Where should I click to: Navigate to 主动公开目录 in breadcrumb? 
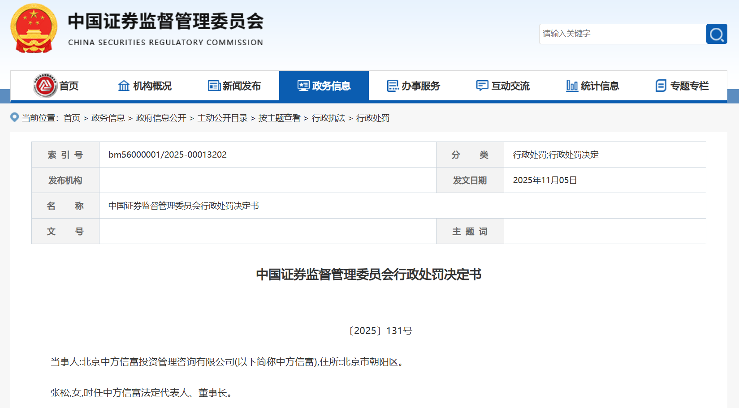pos(222,118)
